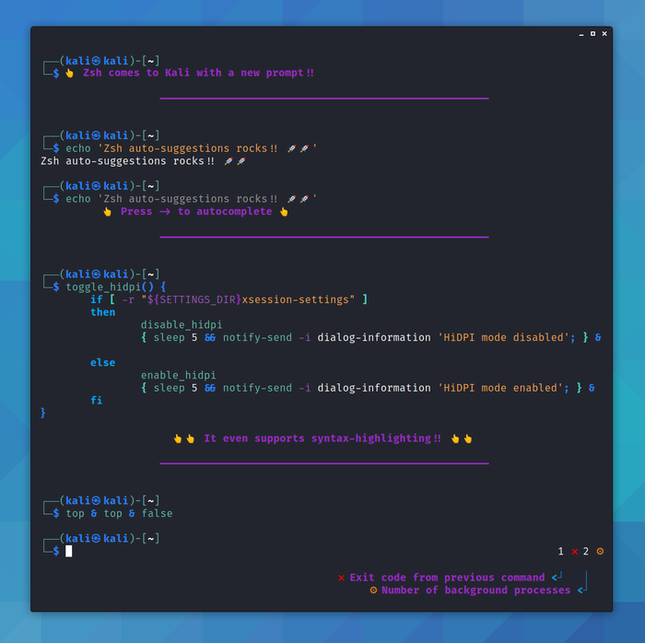
Task: Click the red X before 'Exit code from previous command'
Action: click(x=341, y=578)
